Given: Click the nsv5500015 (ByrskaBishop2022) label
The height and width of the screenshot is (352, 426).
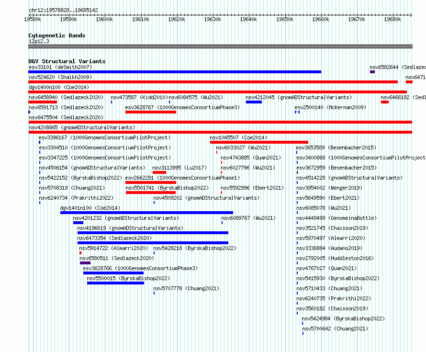Looking at the screenshot, I should 128,278.
